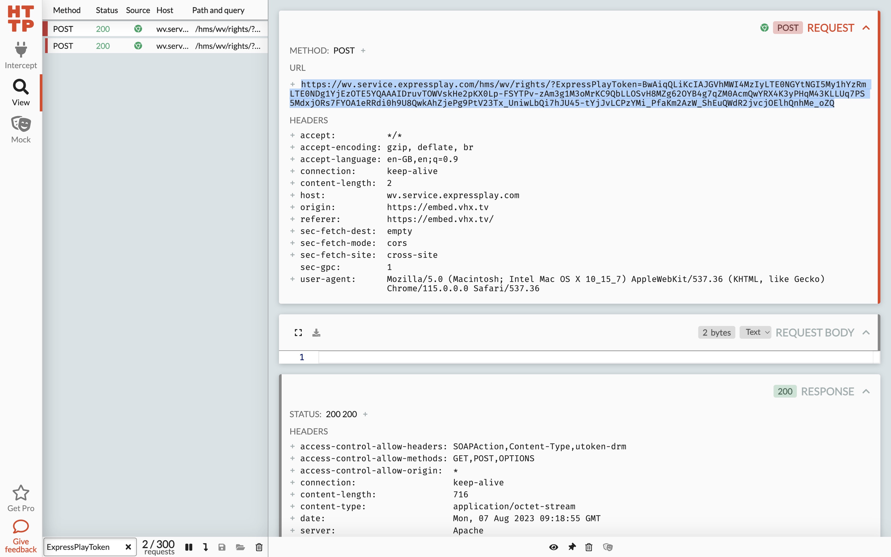Open a saved traffic file
The image size is (891, 557).
click(x=241, y=547)
